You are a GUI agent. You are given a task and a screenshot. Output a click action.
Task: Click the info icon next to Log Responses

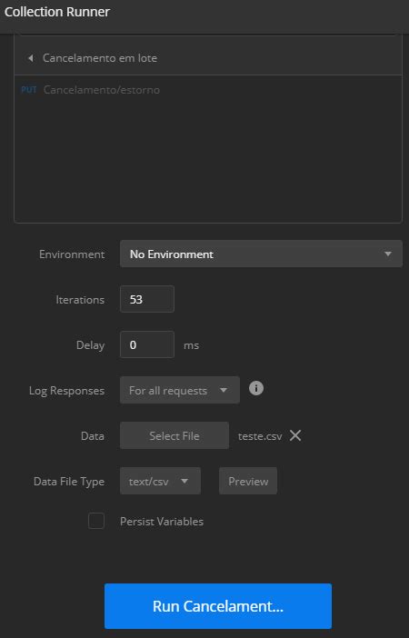(x=256, y=388)
